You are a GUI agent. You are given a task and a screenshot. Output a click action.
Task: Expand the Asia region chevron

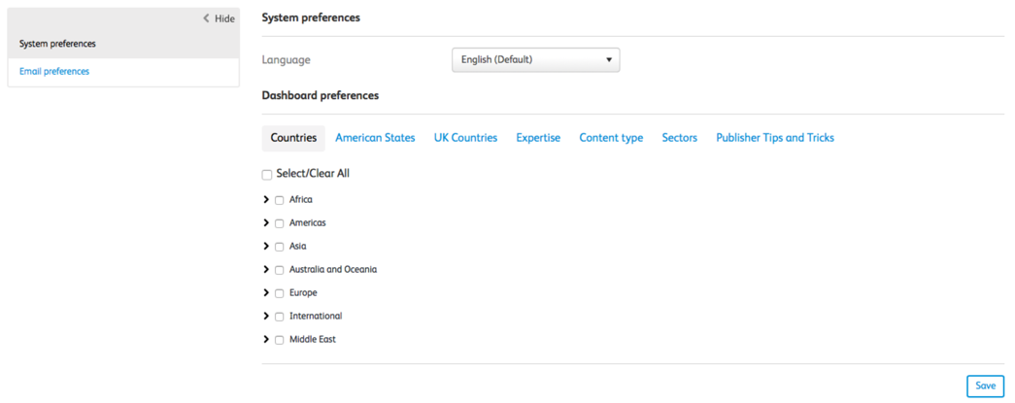(266, 247)
